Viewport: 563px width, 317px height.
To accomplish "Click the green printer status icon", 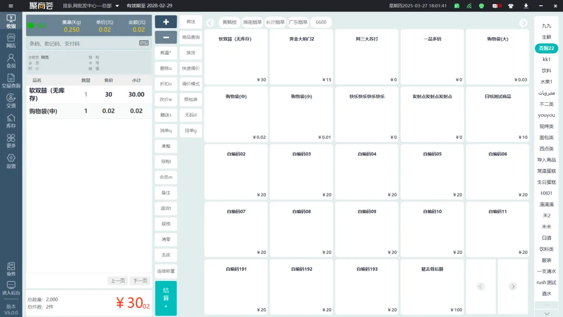I will click(481, 6).
